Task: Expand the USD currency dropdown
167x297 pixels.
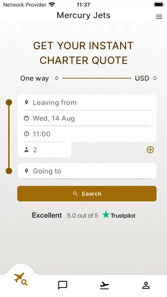Action: [x=146, y=78]
